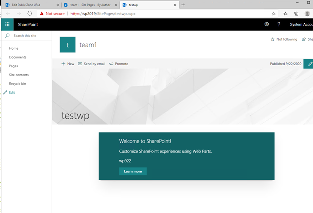Image resolution: width=313 pixels, height=213 pixels.
Task: Click Edit link in left navigation
Action: (12, 92)
